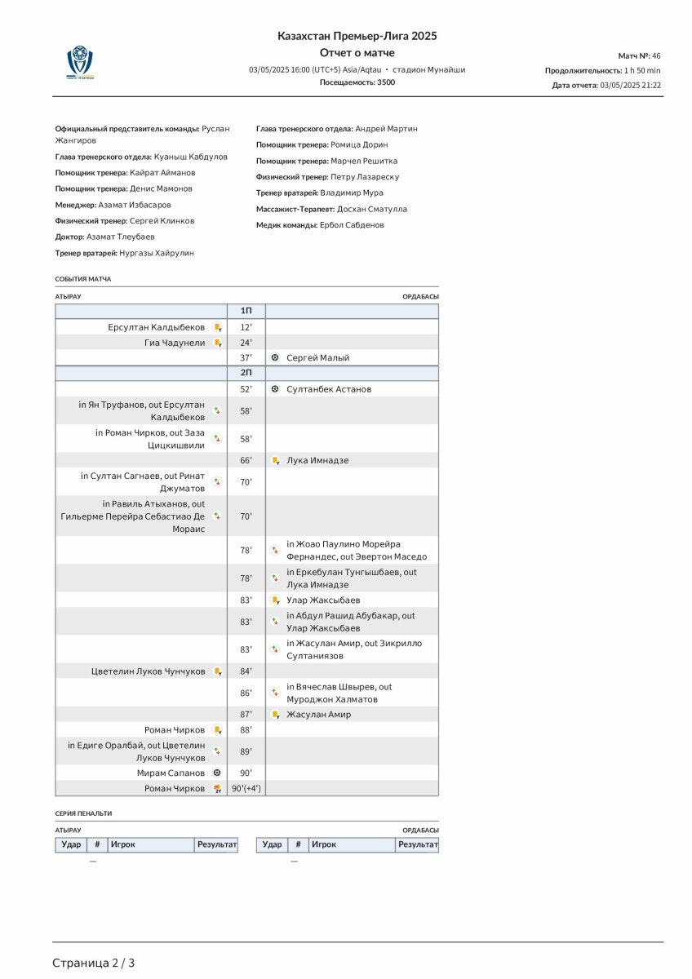Click yellow card icon beside Жасулан Амир
The width and height of the screenshot is (692, 979).
(x=275, y=715)
